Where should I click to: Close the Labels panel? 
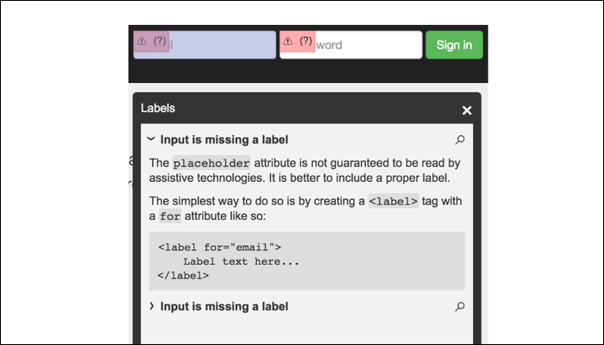467,110
